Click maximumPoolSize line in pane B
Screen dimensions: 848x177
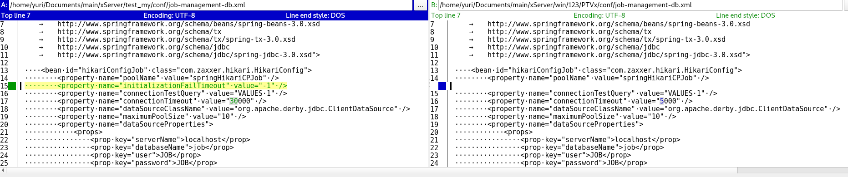(x=566, y=117)
